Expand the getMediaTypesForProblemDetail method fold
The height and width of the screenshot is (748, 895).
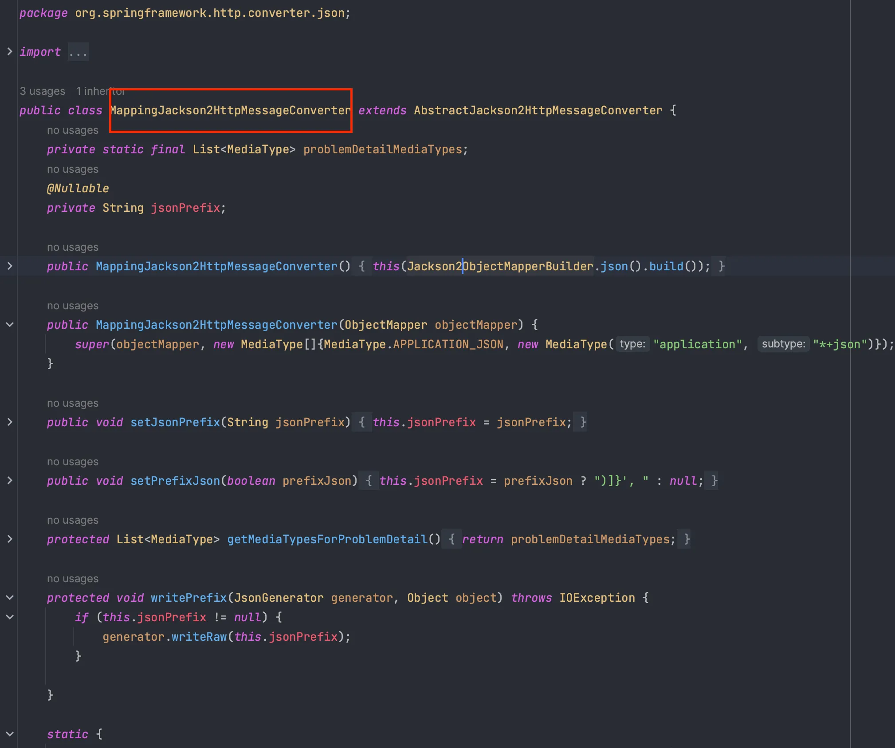[10, 539]
